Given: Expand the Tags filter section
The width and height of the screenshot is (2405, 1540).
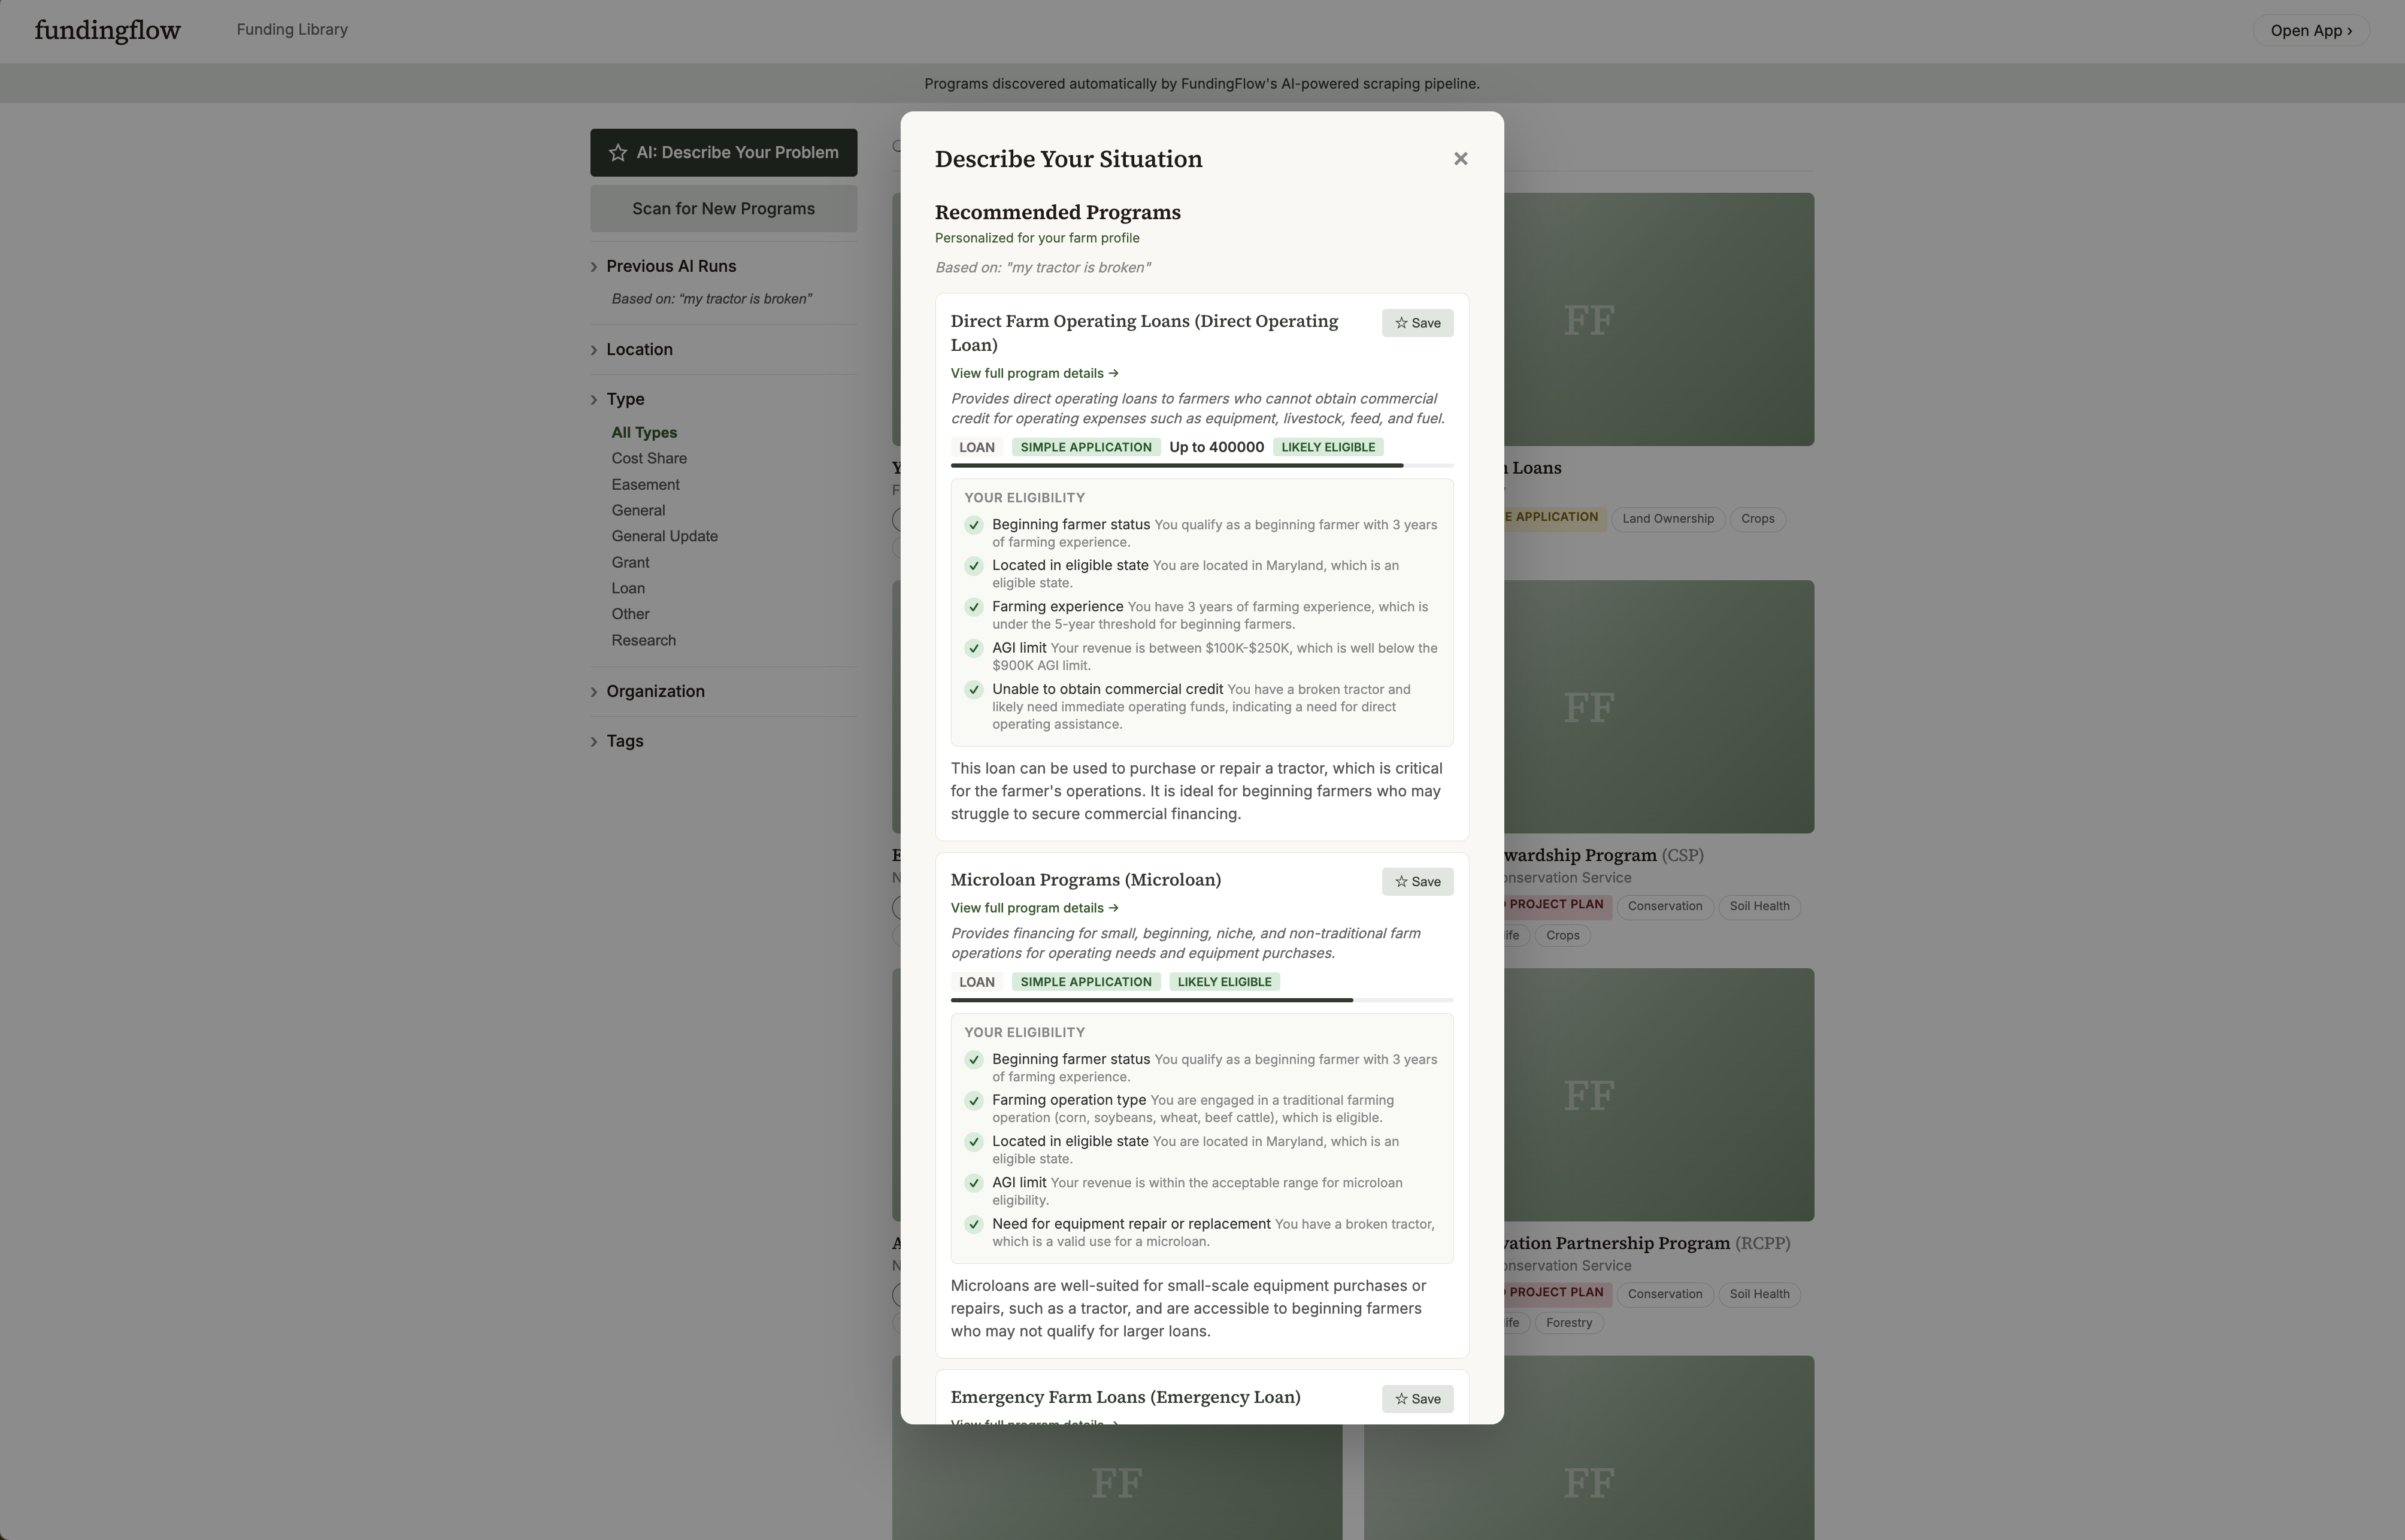Looking at the screenshot, I should 624,741.
